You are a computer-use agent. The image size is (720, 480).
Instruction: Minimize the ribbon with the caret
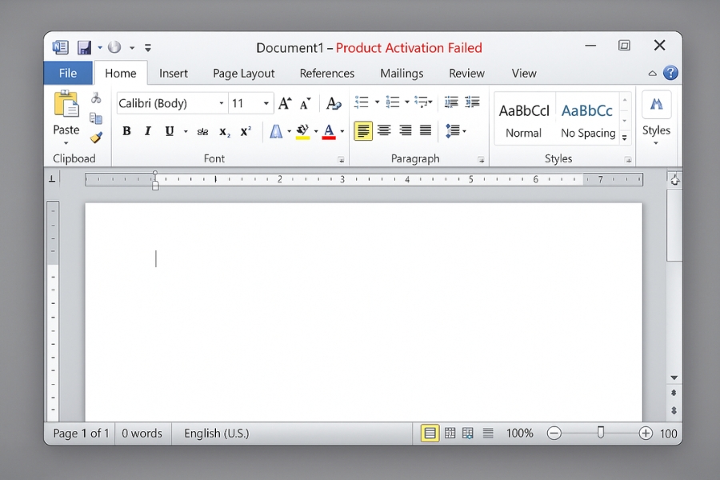[652, 73]
